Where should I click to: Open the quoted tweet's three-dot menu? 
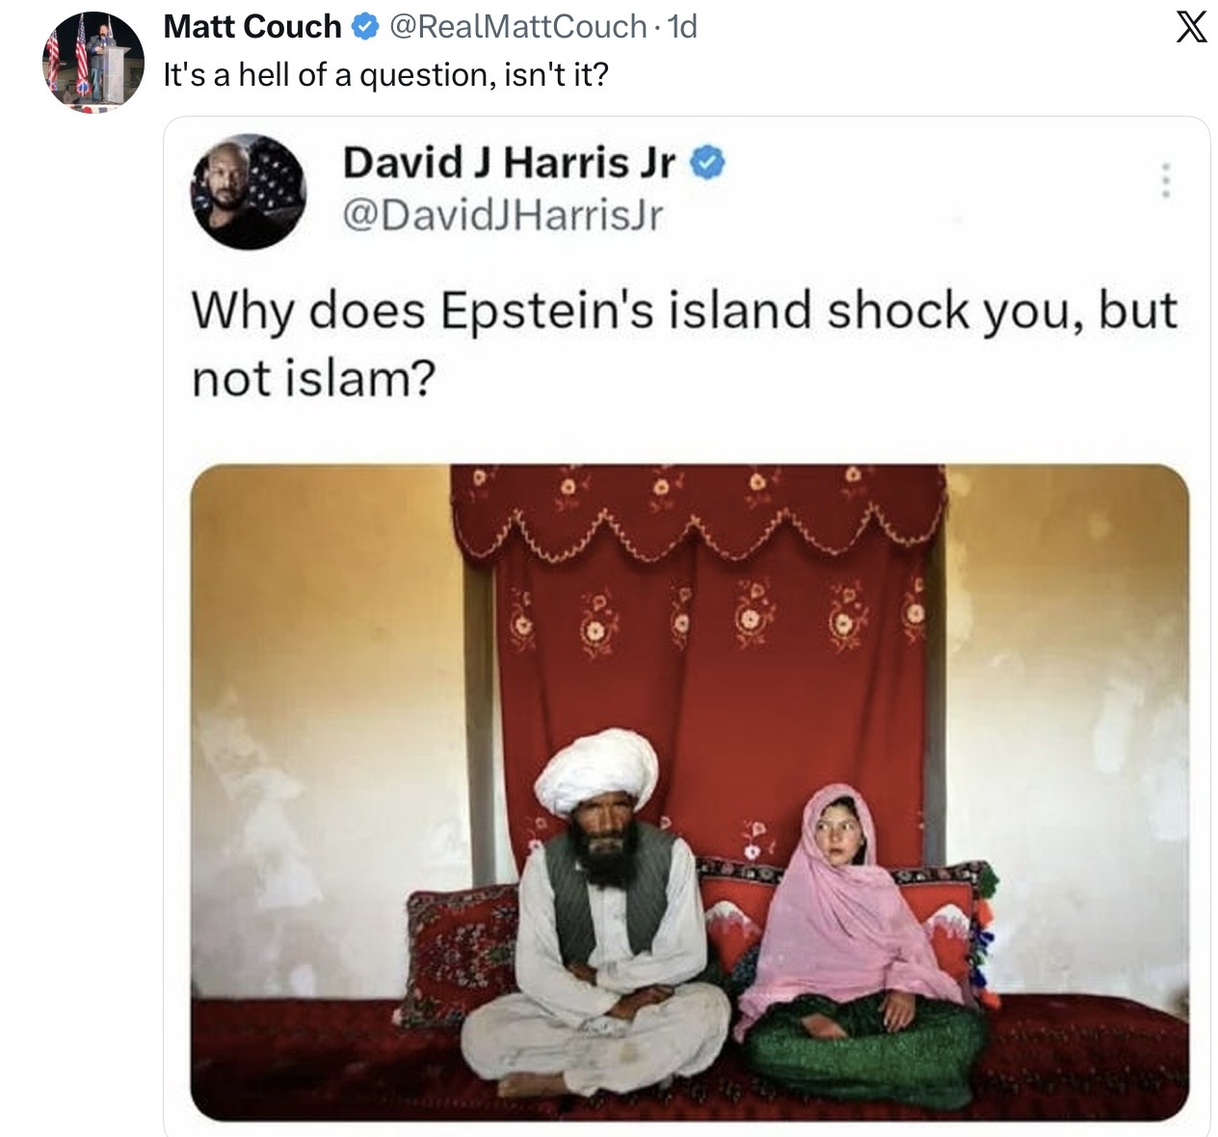(1165, 180)
